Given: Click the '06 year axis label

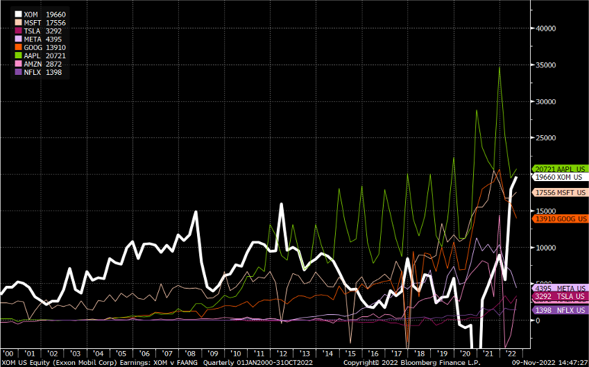Looking at the screenshot, I should 144,354.
